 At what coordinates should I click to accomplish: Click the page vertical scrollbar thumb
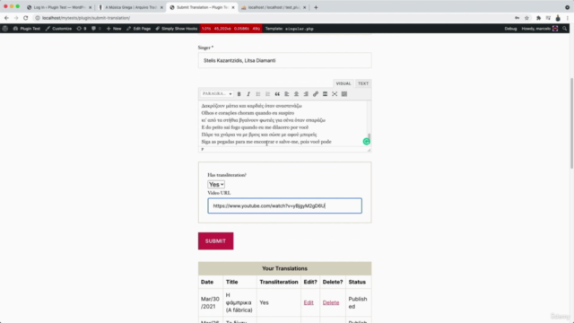point(571,123)
